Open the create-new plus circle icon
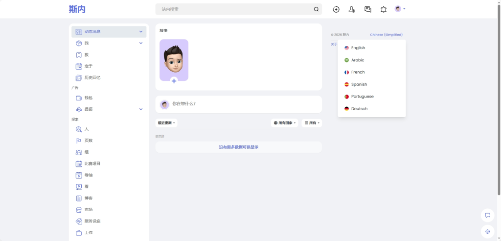Screen dimensions: 501x241 [x=336, y=9]
